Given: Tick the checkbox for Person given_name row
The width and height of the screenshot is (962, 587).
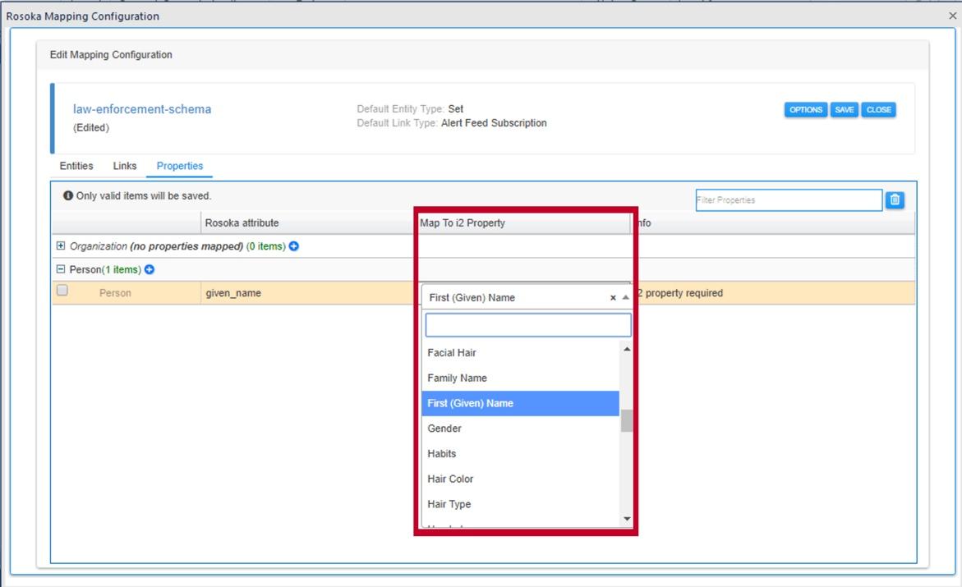Looking at the screenshot, I should coord(62,291).
